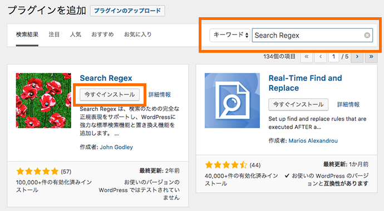
Task: Click the Search Regex keyword input field
Action: (x=312, y=36)
